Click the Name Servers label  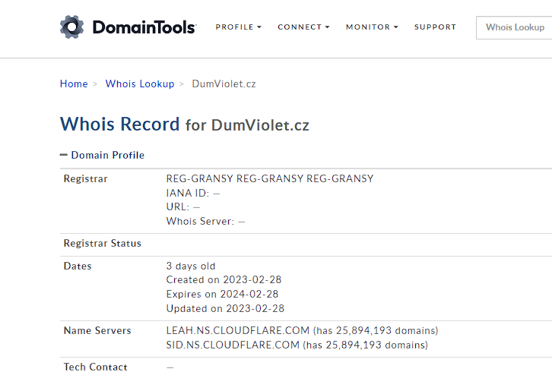point(97,330)
